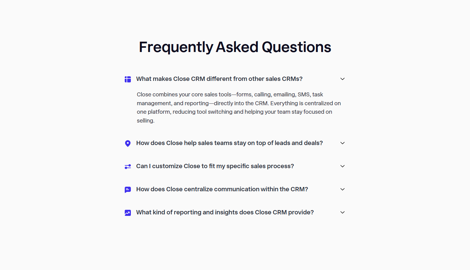Click the chat bubble icon next to communication question
Image resolution: width=470 pixels, height=270 pixels.
128,189
